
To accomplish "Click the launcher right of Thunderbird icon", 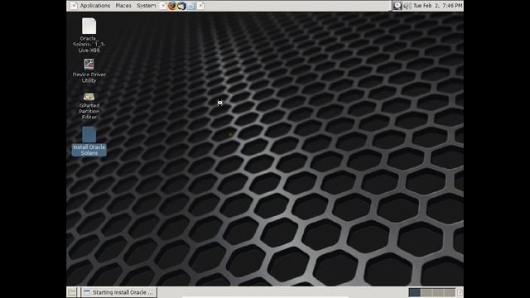I will click(191, 6).
